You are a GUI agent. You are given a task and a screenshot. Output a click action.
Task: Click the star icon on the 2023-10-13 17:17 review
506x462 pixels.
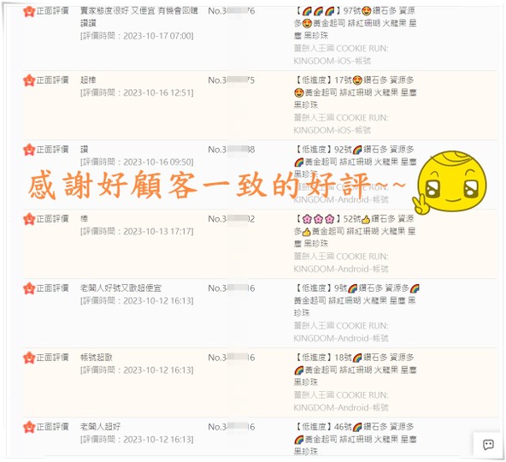[x=29, y=219]
